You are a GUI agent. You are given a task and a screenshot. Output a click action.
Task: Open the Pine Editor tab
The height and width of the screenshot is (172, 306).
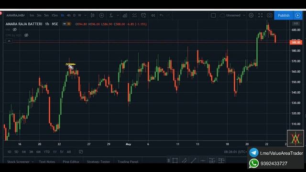click(x=71, y=161)
